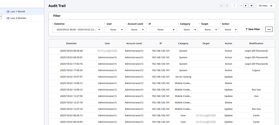Viewport: 279px width, 125px height.
Task: Click the list icon beside Last 1 Month
Action: (x=8, y=11)
